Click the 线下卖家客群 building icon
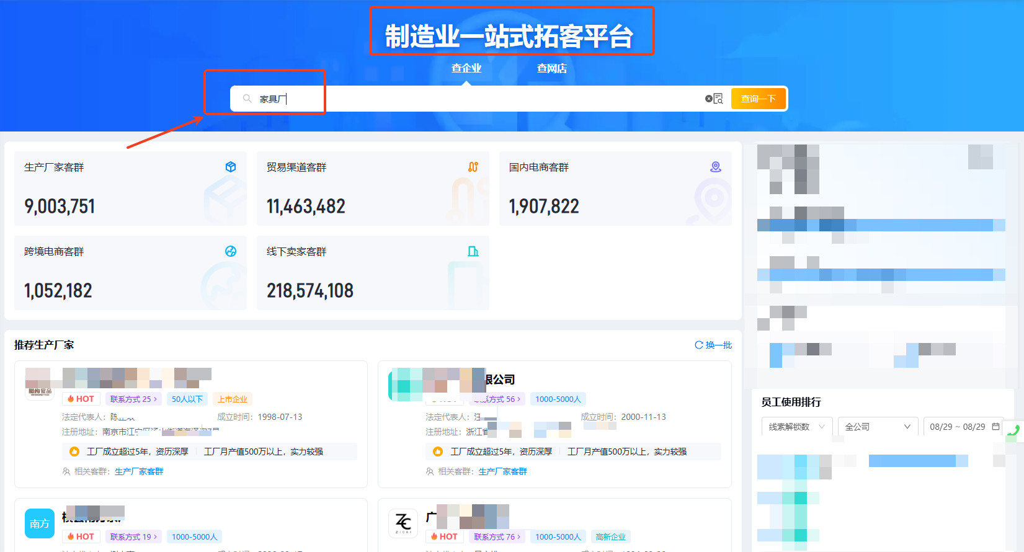The width and height of the screenshot is (1024, 552). 473,251
